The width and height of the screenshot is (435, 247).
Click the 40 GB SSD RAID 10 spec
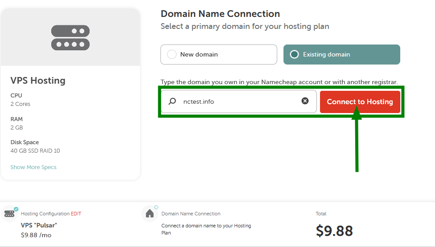(35, 151)
